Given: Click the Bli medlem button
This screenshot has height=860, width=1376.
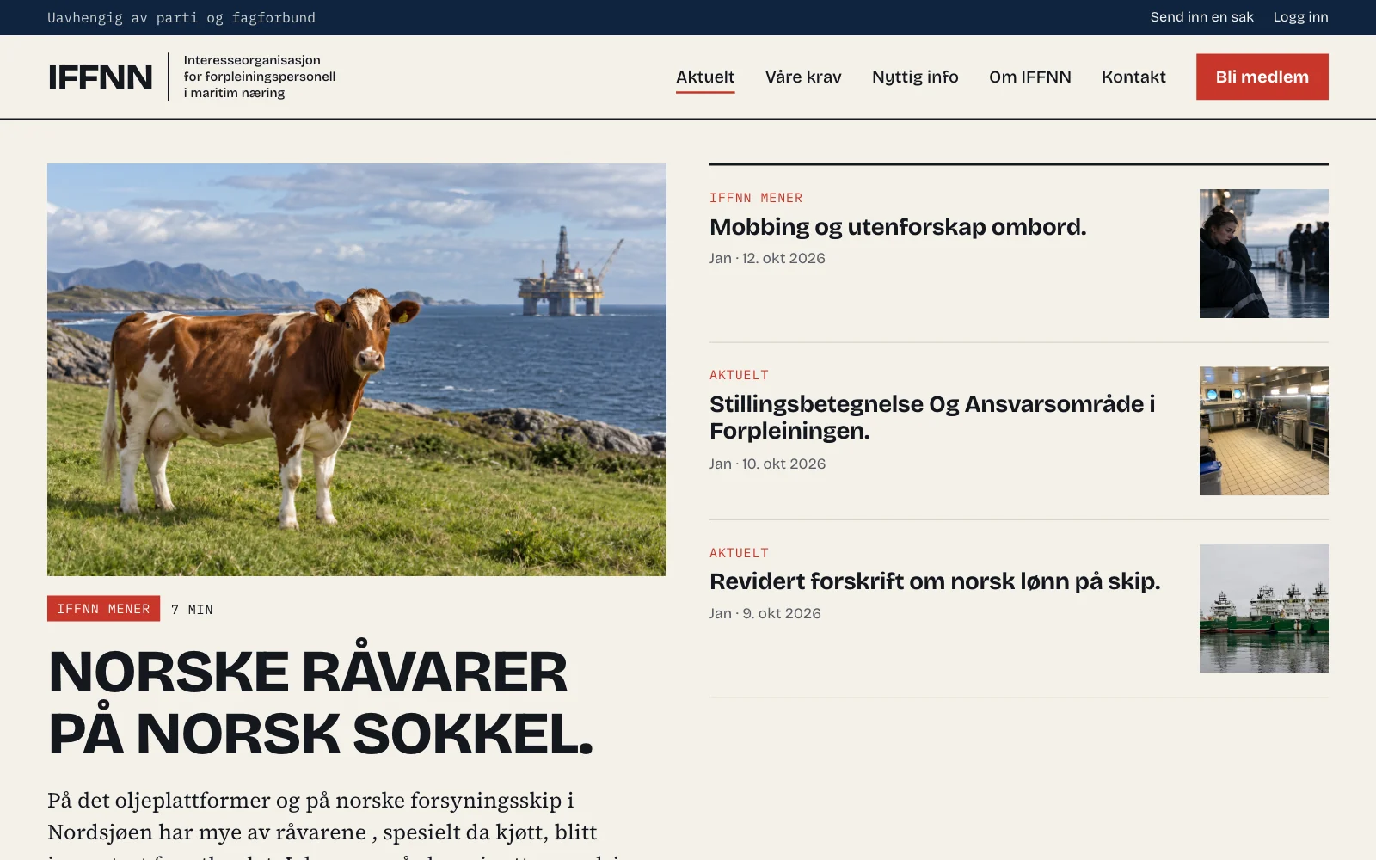Looking at the screenshot, I should point(1262,77).
